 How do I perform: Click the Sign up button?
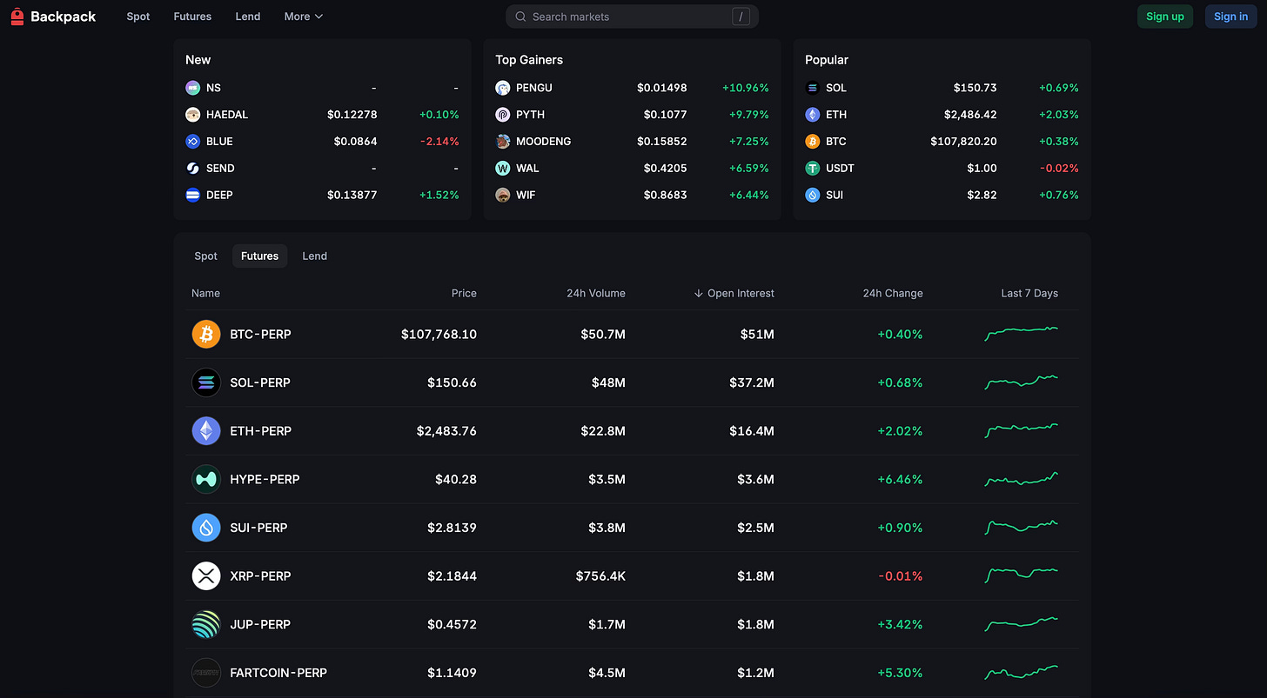[1165, 17]
